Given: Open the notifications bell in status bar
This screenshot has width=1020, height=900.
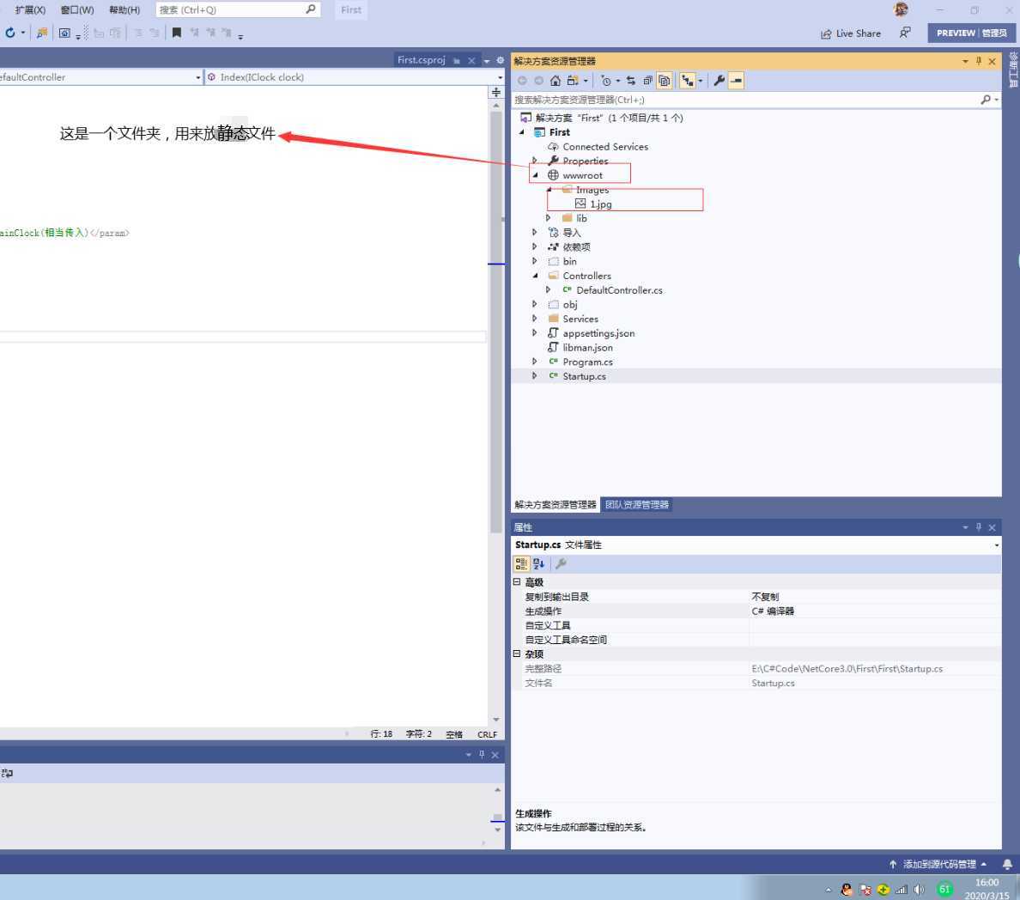Looking at the screenshot, I should tap(1007, 864).
